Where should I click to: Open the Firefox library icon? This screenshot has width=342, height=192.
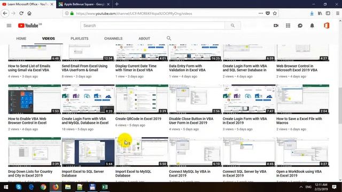pos(320,13)
